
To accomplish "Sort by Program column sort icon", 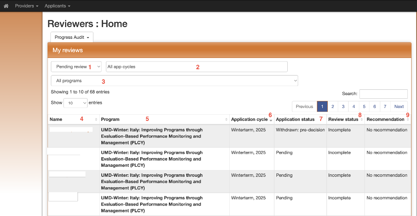I will (x=226, y=120).
